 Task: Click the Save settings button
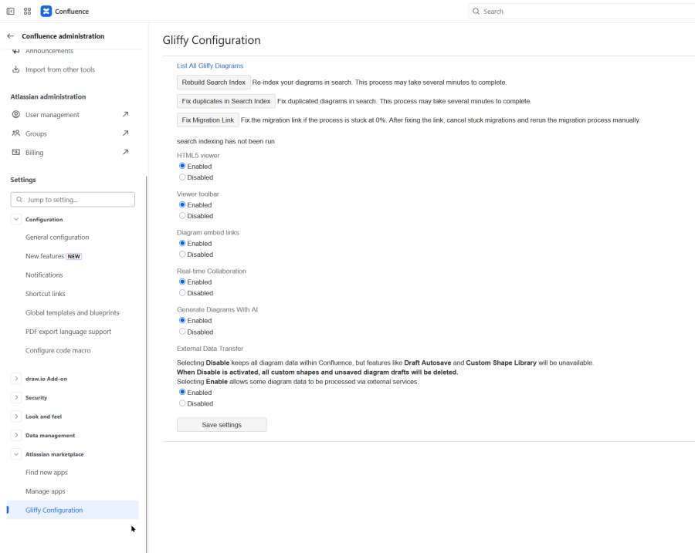pyautogui.click(x=222, y=425)
